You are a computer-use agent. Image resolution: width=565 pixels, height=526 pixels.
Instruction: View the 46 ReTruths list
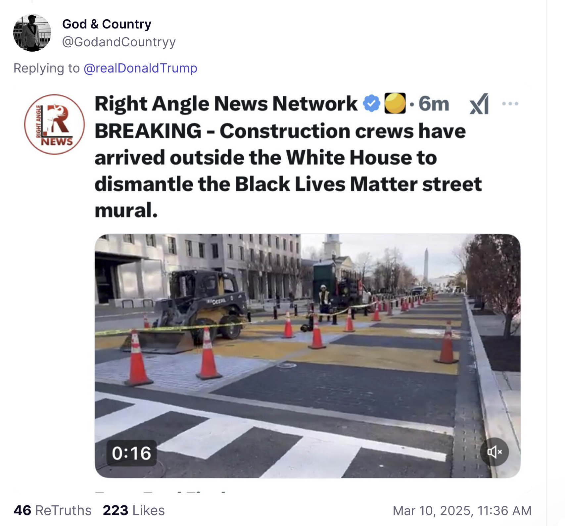52,510
